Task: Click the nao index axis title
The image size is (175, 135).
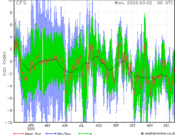Action: pyautogui.click(x=4, y=64)
